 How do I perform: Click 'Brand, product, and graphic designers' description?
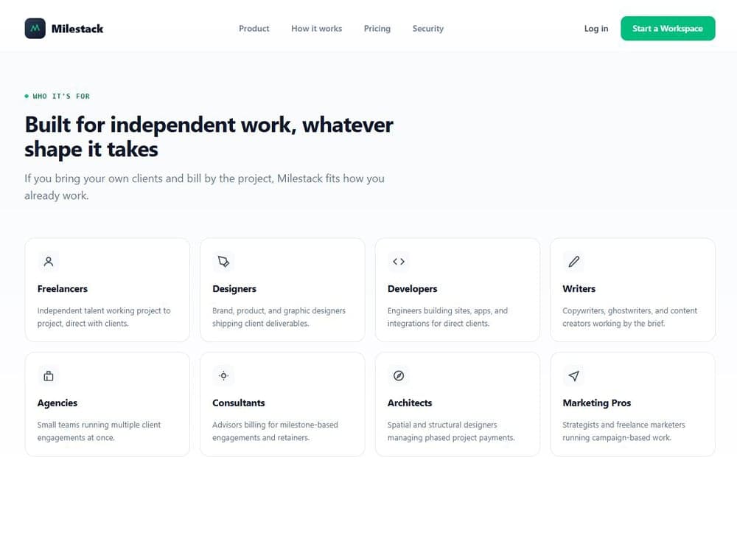[x=279, y=317]
